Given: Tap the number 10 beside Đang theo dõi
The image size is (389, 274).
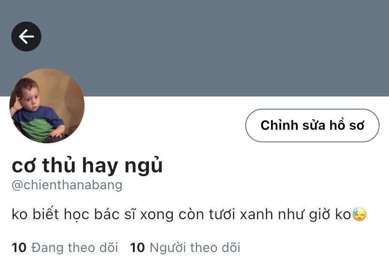Looking at the screenshot, I should [x=19, y=248].
